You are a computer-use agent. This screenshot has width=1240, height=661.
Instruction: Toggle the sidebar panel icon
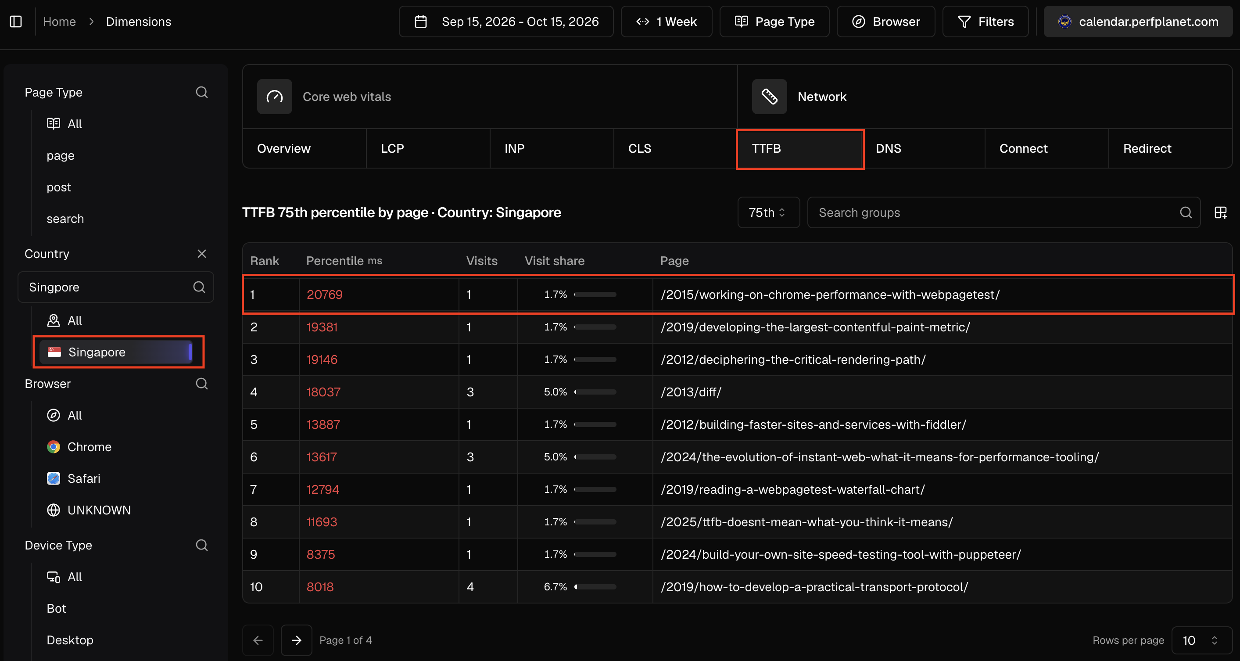(x=16, y=22)
